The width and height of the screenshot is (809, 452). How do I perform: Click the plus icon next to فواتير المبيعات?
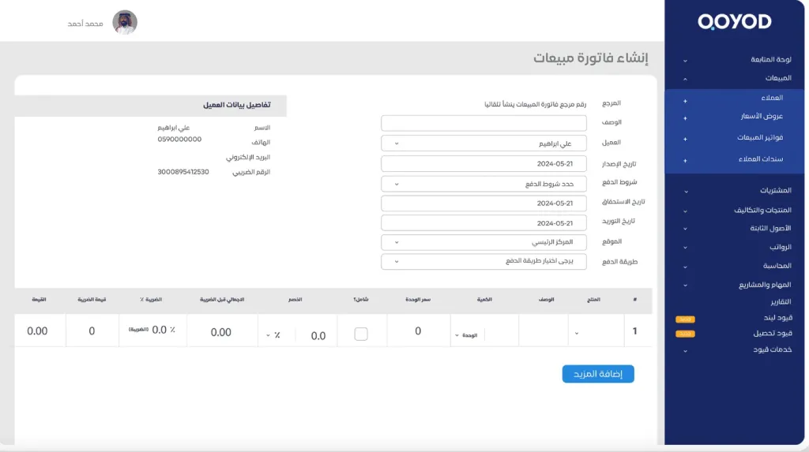(684, 140)
